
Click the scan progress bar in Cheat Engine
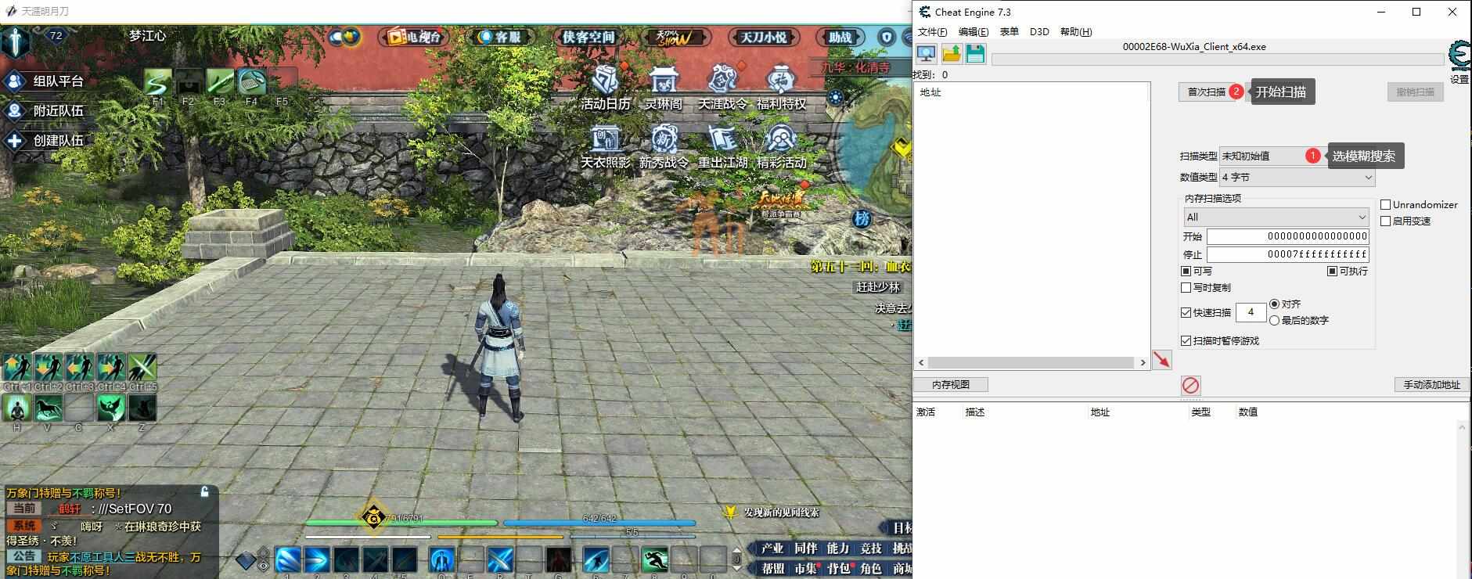click(1218, 59)
